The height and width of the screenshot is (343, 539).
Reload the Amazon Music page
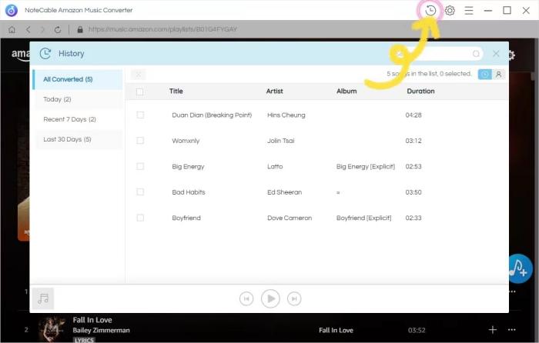[x=58, y=29]
